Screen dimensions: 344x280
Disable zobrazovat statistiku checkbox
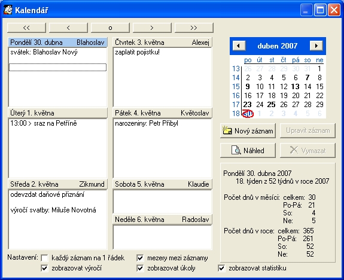221,268
